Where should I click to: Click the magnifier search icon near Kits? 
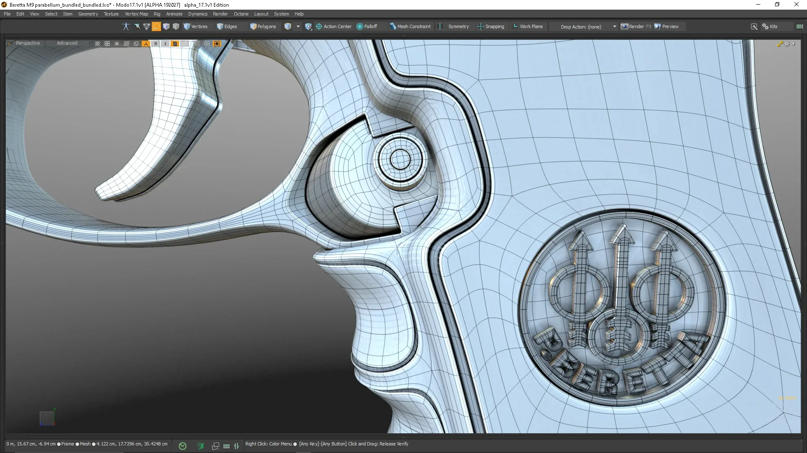[754, 26]
